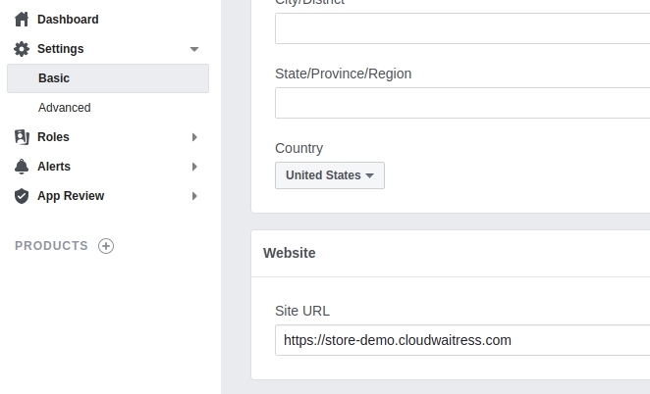Open the United States country dropdown
Screen dimensions: 650x394
tap(330, 175)
